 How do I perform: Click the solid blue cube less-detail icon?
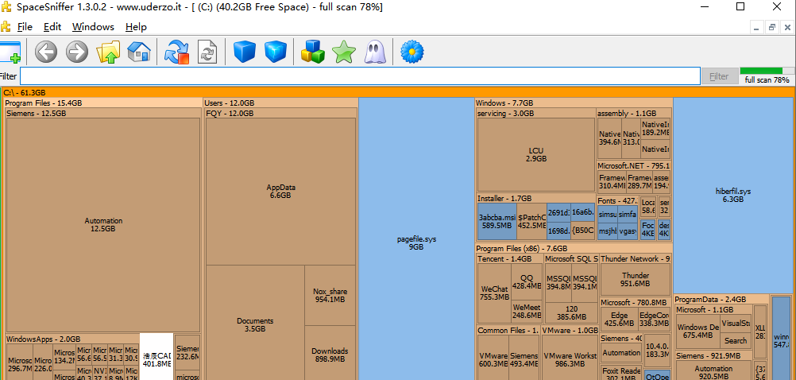pyautogui.click(x=244, y=52)
